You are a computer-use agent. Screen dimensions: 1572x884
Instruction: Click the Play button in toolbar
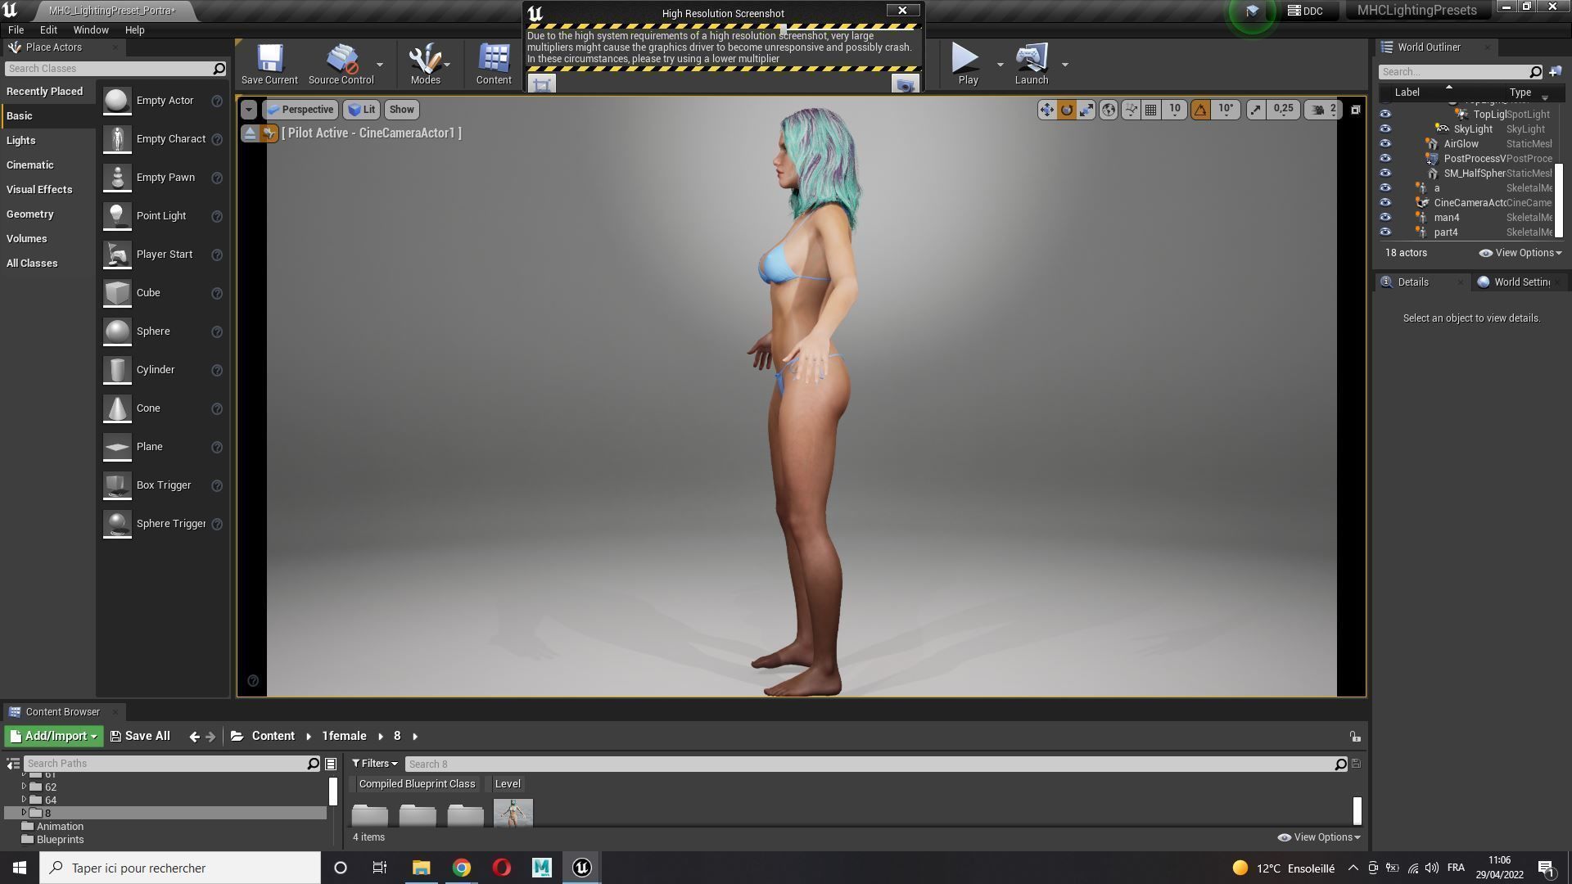coord(967,64)
